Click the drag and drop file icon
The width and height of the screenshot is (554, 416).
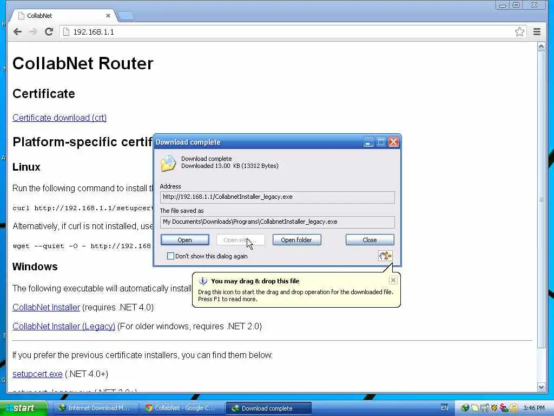pos(385,256)
